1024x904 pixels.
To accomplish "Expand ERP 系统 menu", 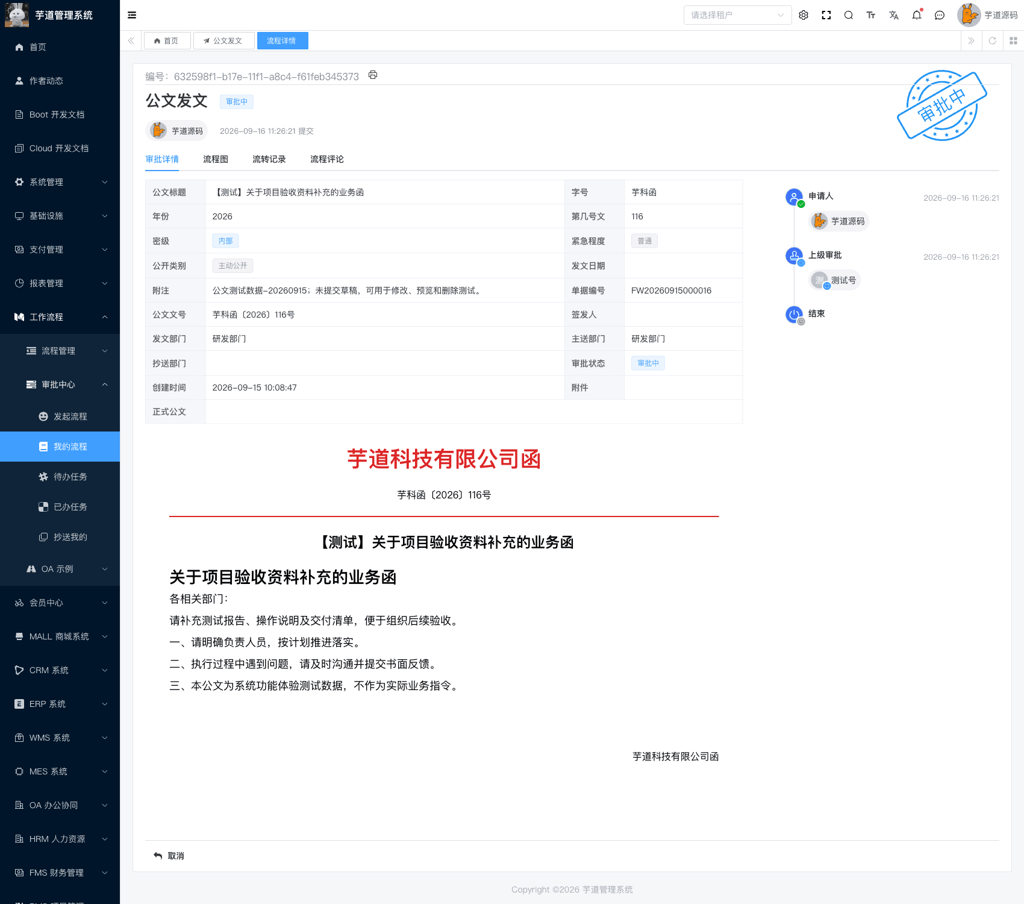I will (60, 704).
